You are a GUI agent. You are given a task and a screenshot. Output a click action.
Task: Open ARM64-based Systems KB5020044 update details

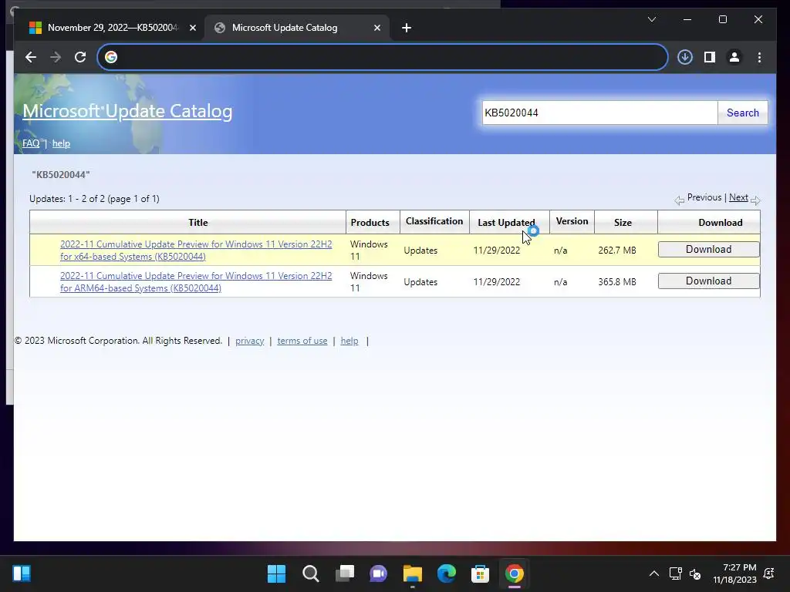coord(196,282)
